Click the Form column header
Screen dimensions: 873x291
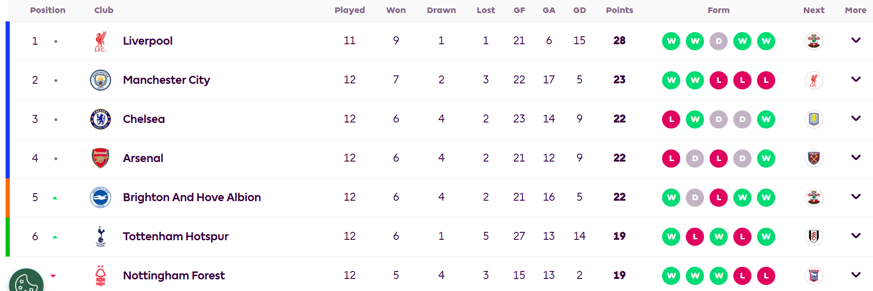click(x=718, y=10)
